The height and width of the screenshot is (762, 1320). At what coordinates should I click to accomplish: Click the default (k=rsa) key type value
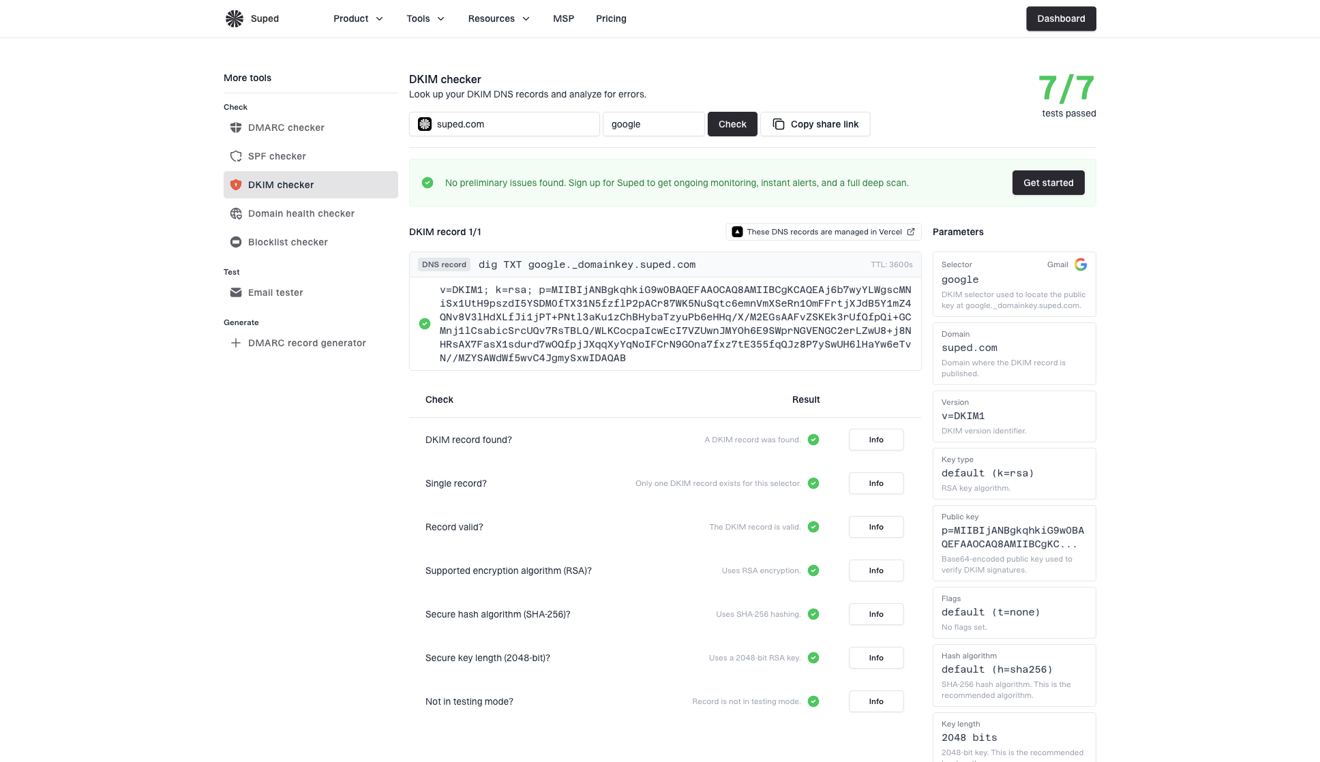988,473
